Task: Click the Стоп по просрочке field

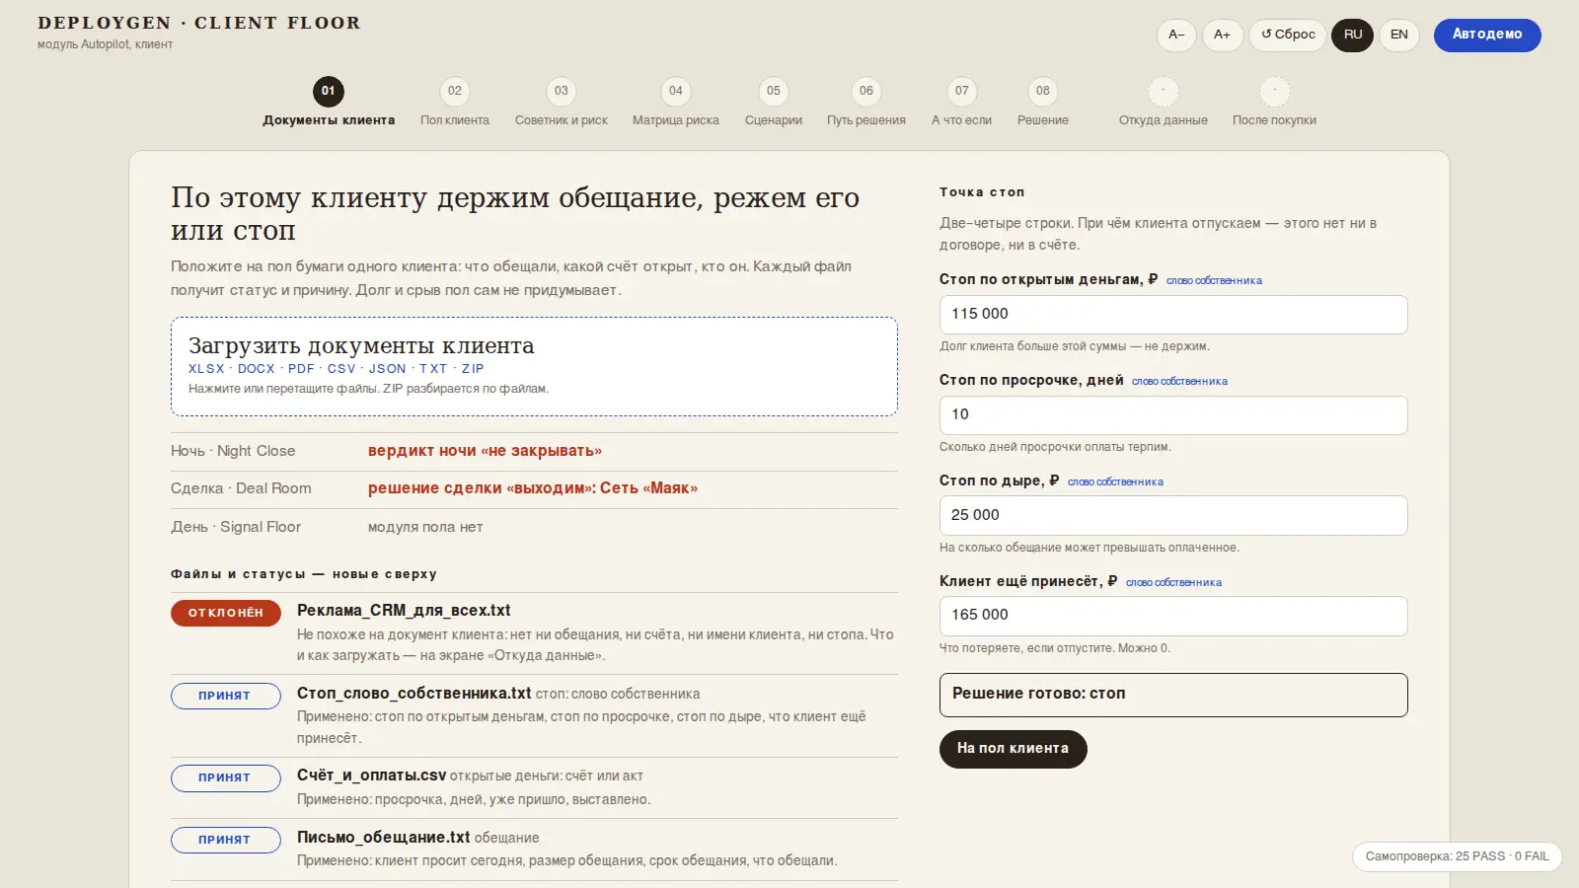Action: 1173,415
